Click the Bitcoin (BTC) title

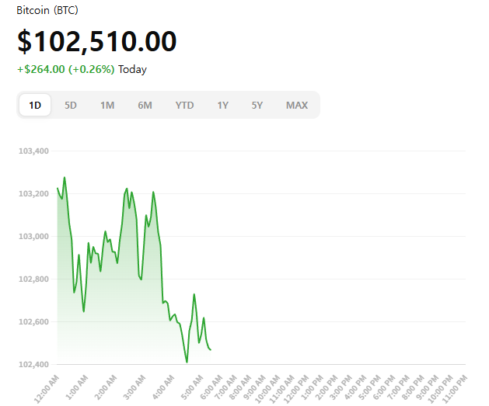(x=47, y=11)
